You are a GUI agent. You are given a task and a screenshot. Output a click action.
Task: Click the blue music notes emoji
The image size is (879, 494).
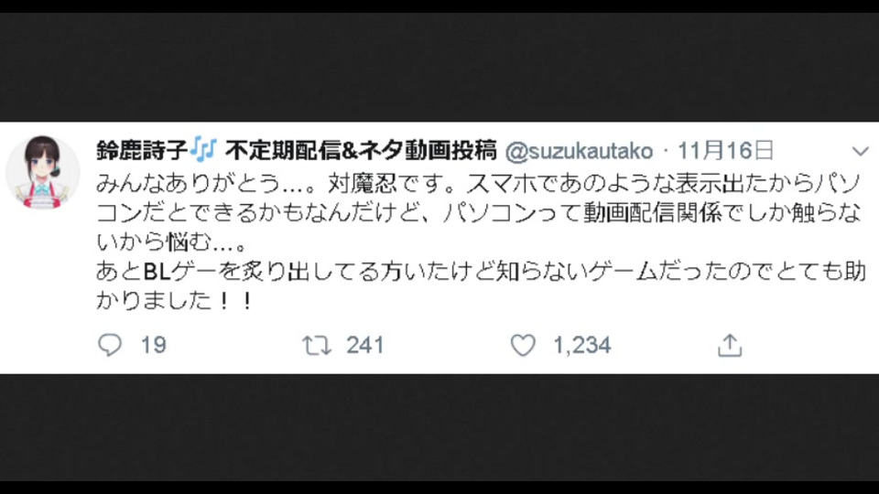(203, 149)
